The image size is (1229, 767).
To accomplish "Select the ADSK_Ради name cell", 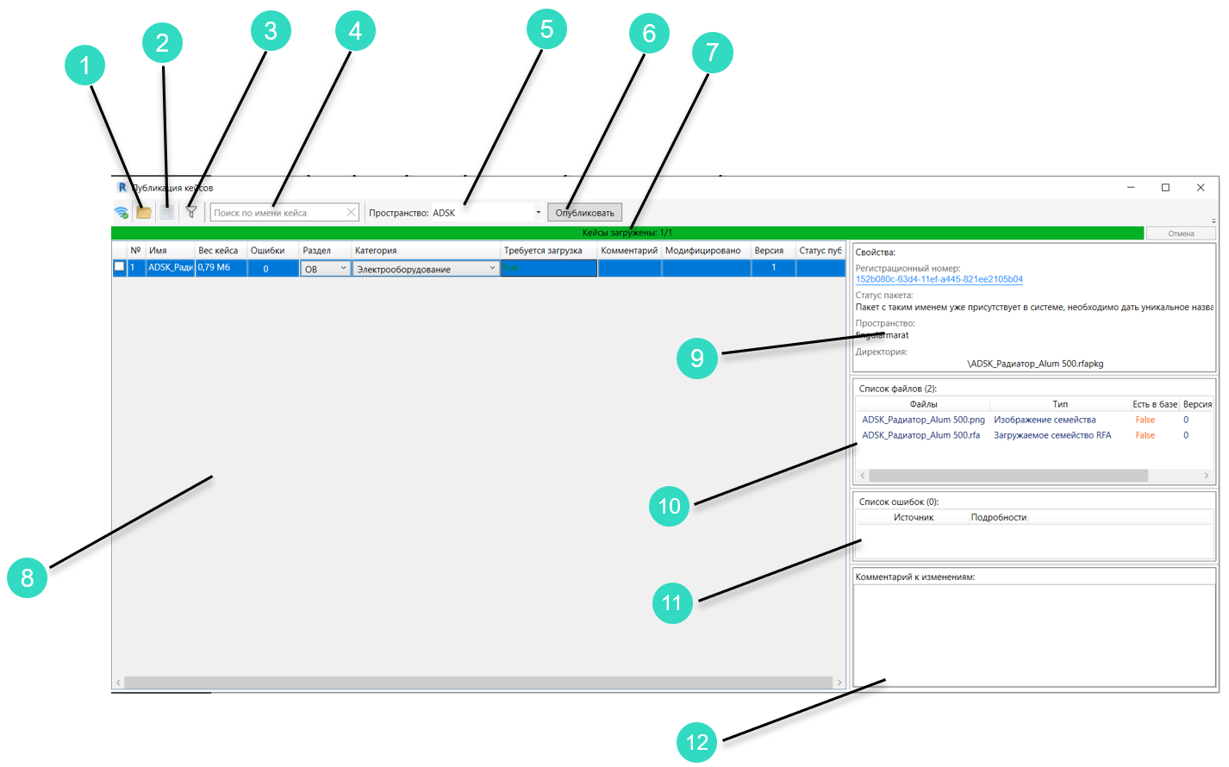I will 170,268.
